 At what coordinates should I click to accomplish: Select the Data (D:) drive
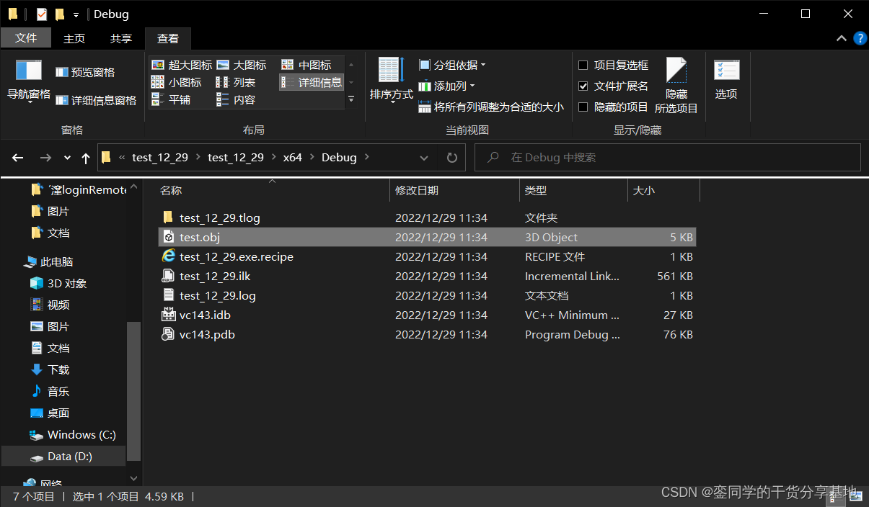point(63,456)
